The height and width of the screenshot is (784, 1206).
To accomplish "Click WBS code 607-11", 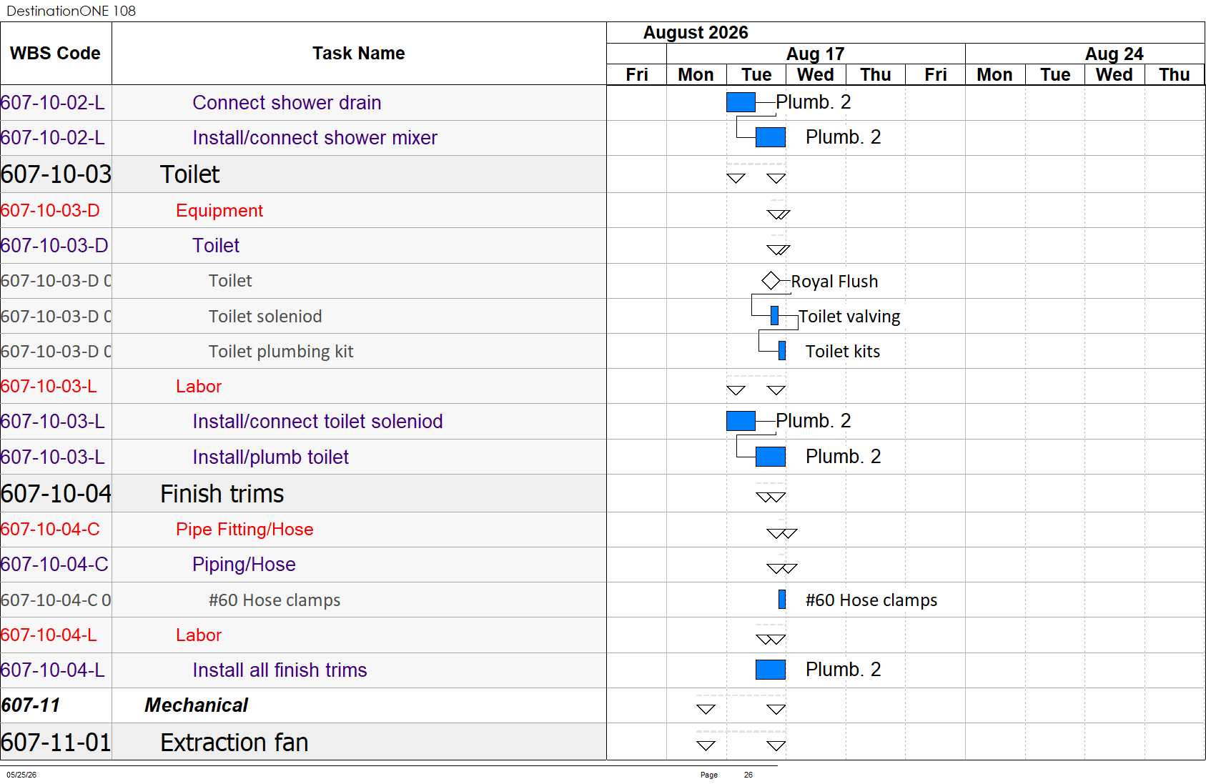I will [31, 705].
